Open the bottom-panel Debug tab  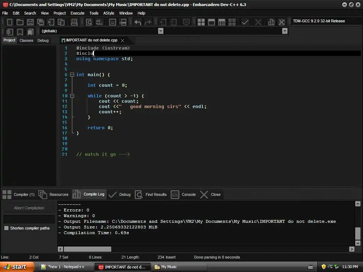(x=119, y=194)
